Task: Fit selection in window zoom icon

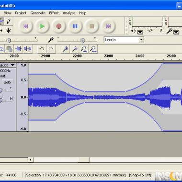Action: point(84,49)
